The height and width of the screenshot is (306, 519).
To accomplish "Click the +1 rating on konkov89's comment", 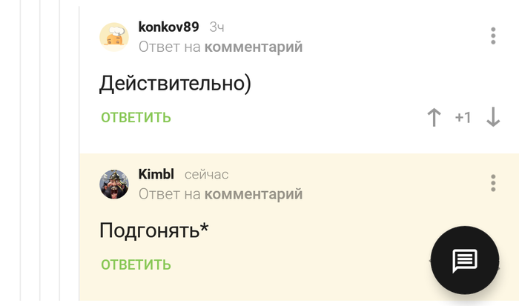I will point(463,117).
